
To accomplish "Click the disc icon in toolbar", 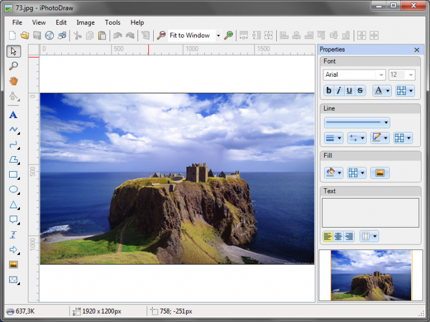I will tap(50, 35).
